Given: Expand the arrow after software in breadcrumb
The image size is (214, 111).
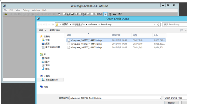Looking at the screenshot, I should (x=99, y=25).
